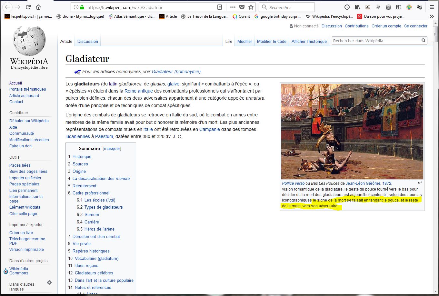Hide the Sommaire with masquer
The width and height of the screenshot is (439, 296).
[112, 149]
